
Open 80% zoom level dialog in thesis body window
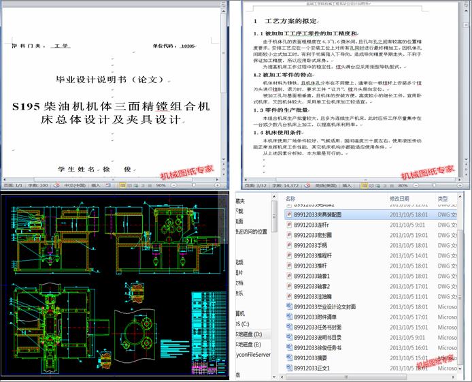403,186
